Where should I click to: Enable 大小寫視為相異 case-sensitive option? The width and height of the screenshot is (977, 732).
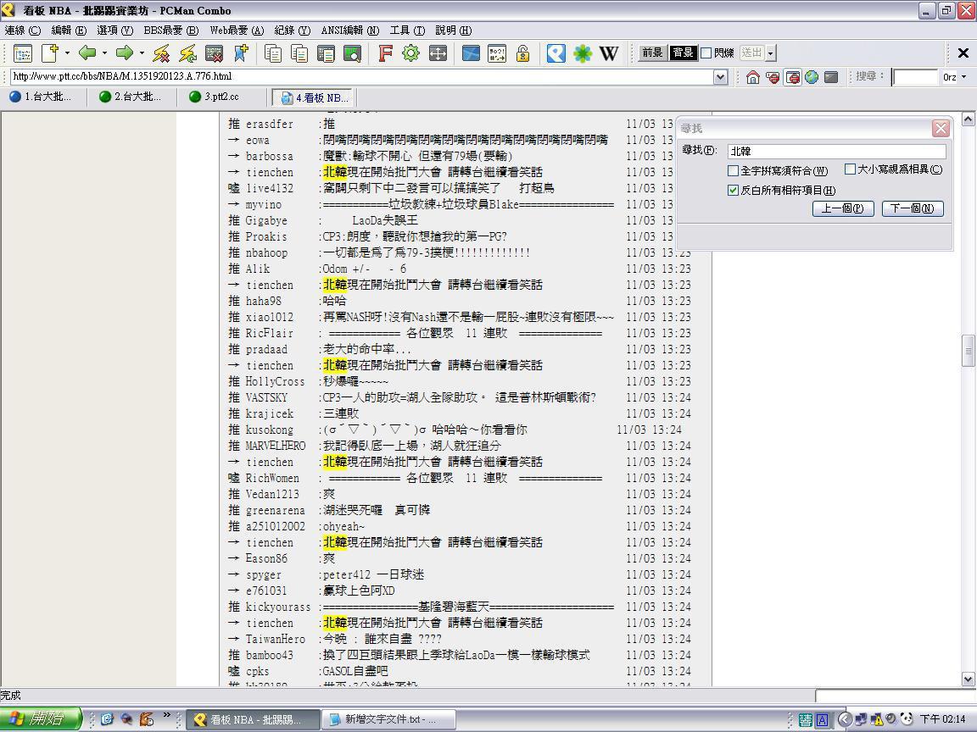pos(850,169)
